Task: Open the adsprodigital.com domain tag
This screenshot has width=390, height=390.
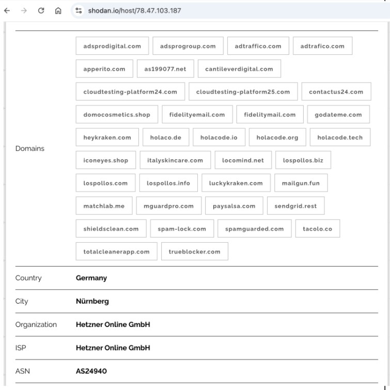Action: (x=112, y=46)
